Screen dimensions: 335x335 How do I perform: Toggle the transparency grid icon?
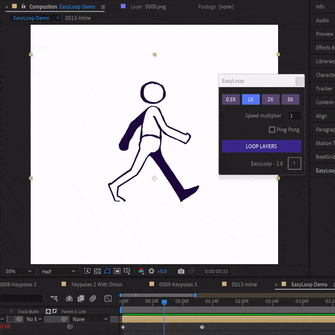point(97,271)
